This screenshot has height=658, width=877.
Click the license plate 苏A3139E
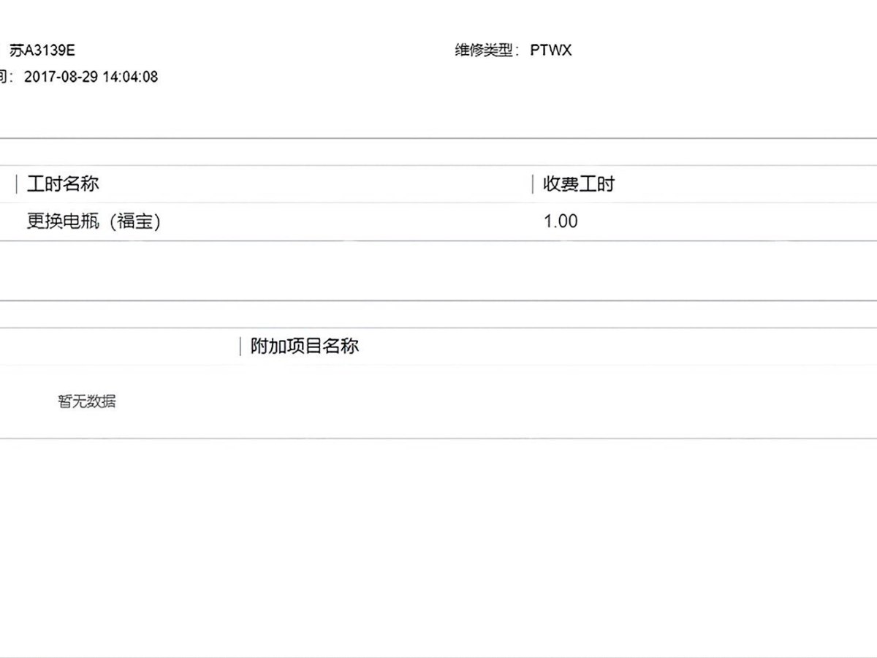click(x=42, y=50)
